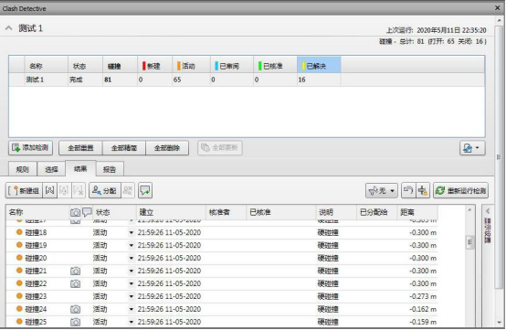
Task: Click the add comment speech bubble icon
Action: coord(145,190)
